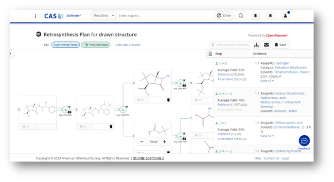
Task: Open the user account icon
Action: [285, 16]
